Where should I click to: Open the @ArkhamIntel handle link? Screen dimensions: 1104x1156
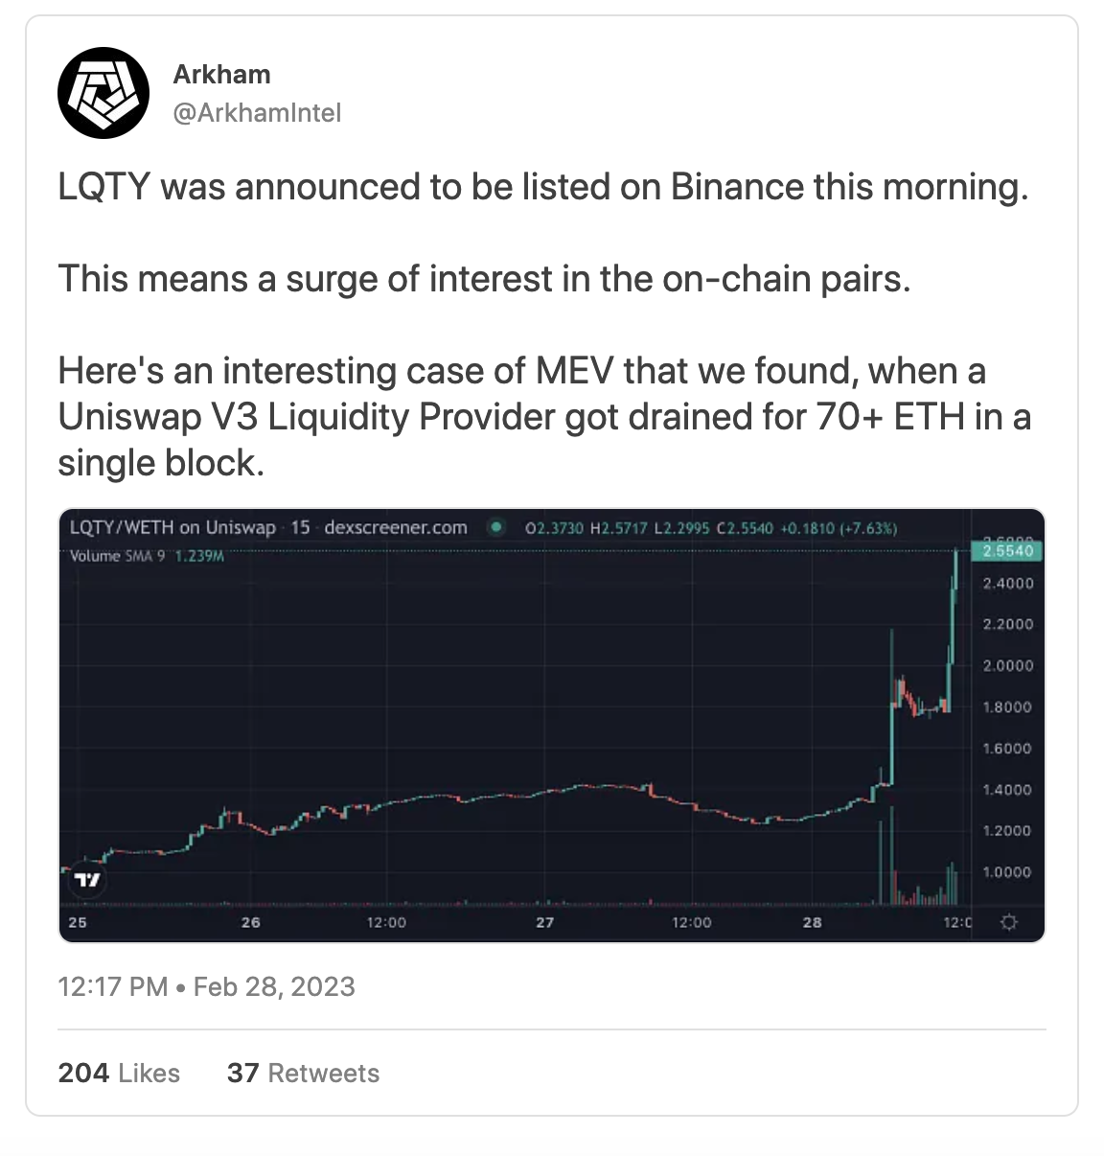(x=257, y=113)
